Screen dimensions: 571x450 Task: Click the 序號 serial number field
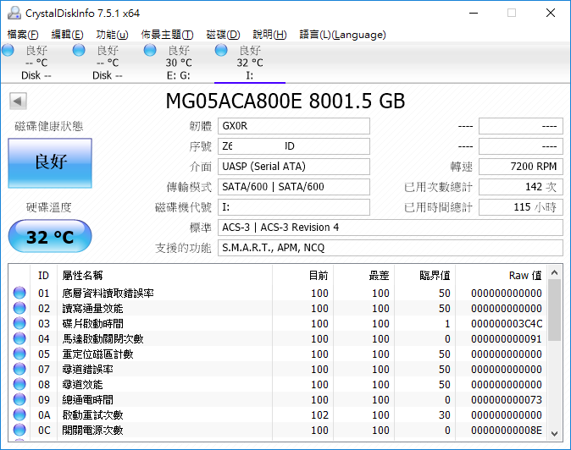tap(294, 146)
